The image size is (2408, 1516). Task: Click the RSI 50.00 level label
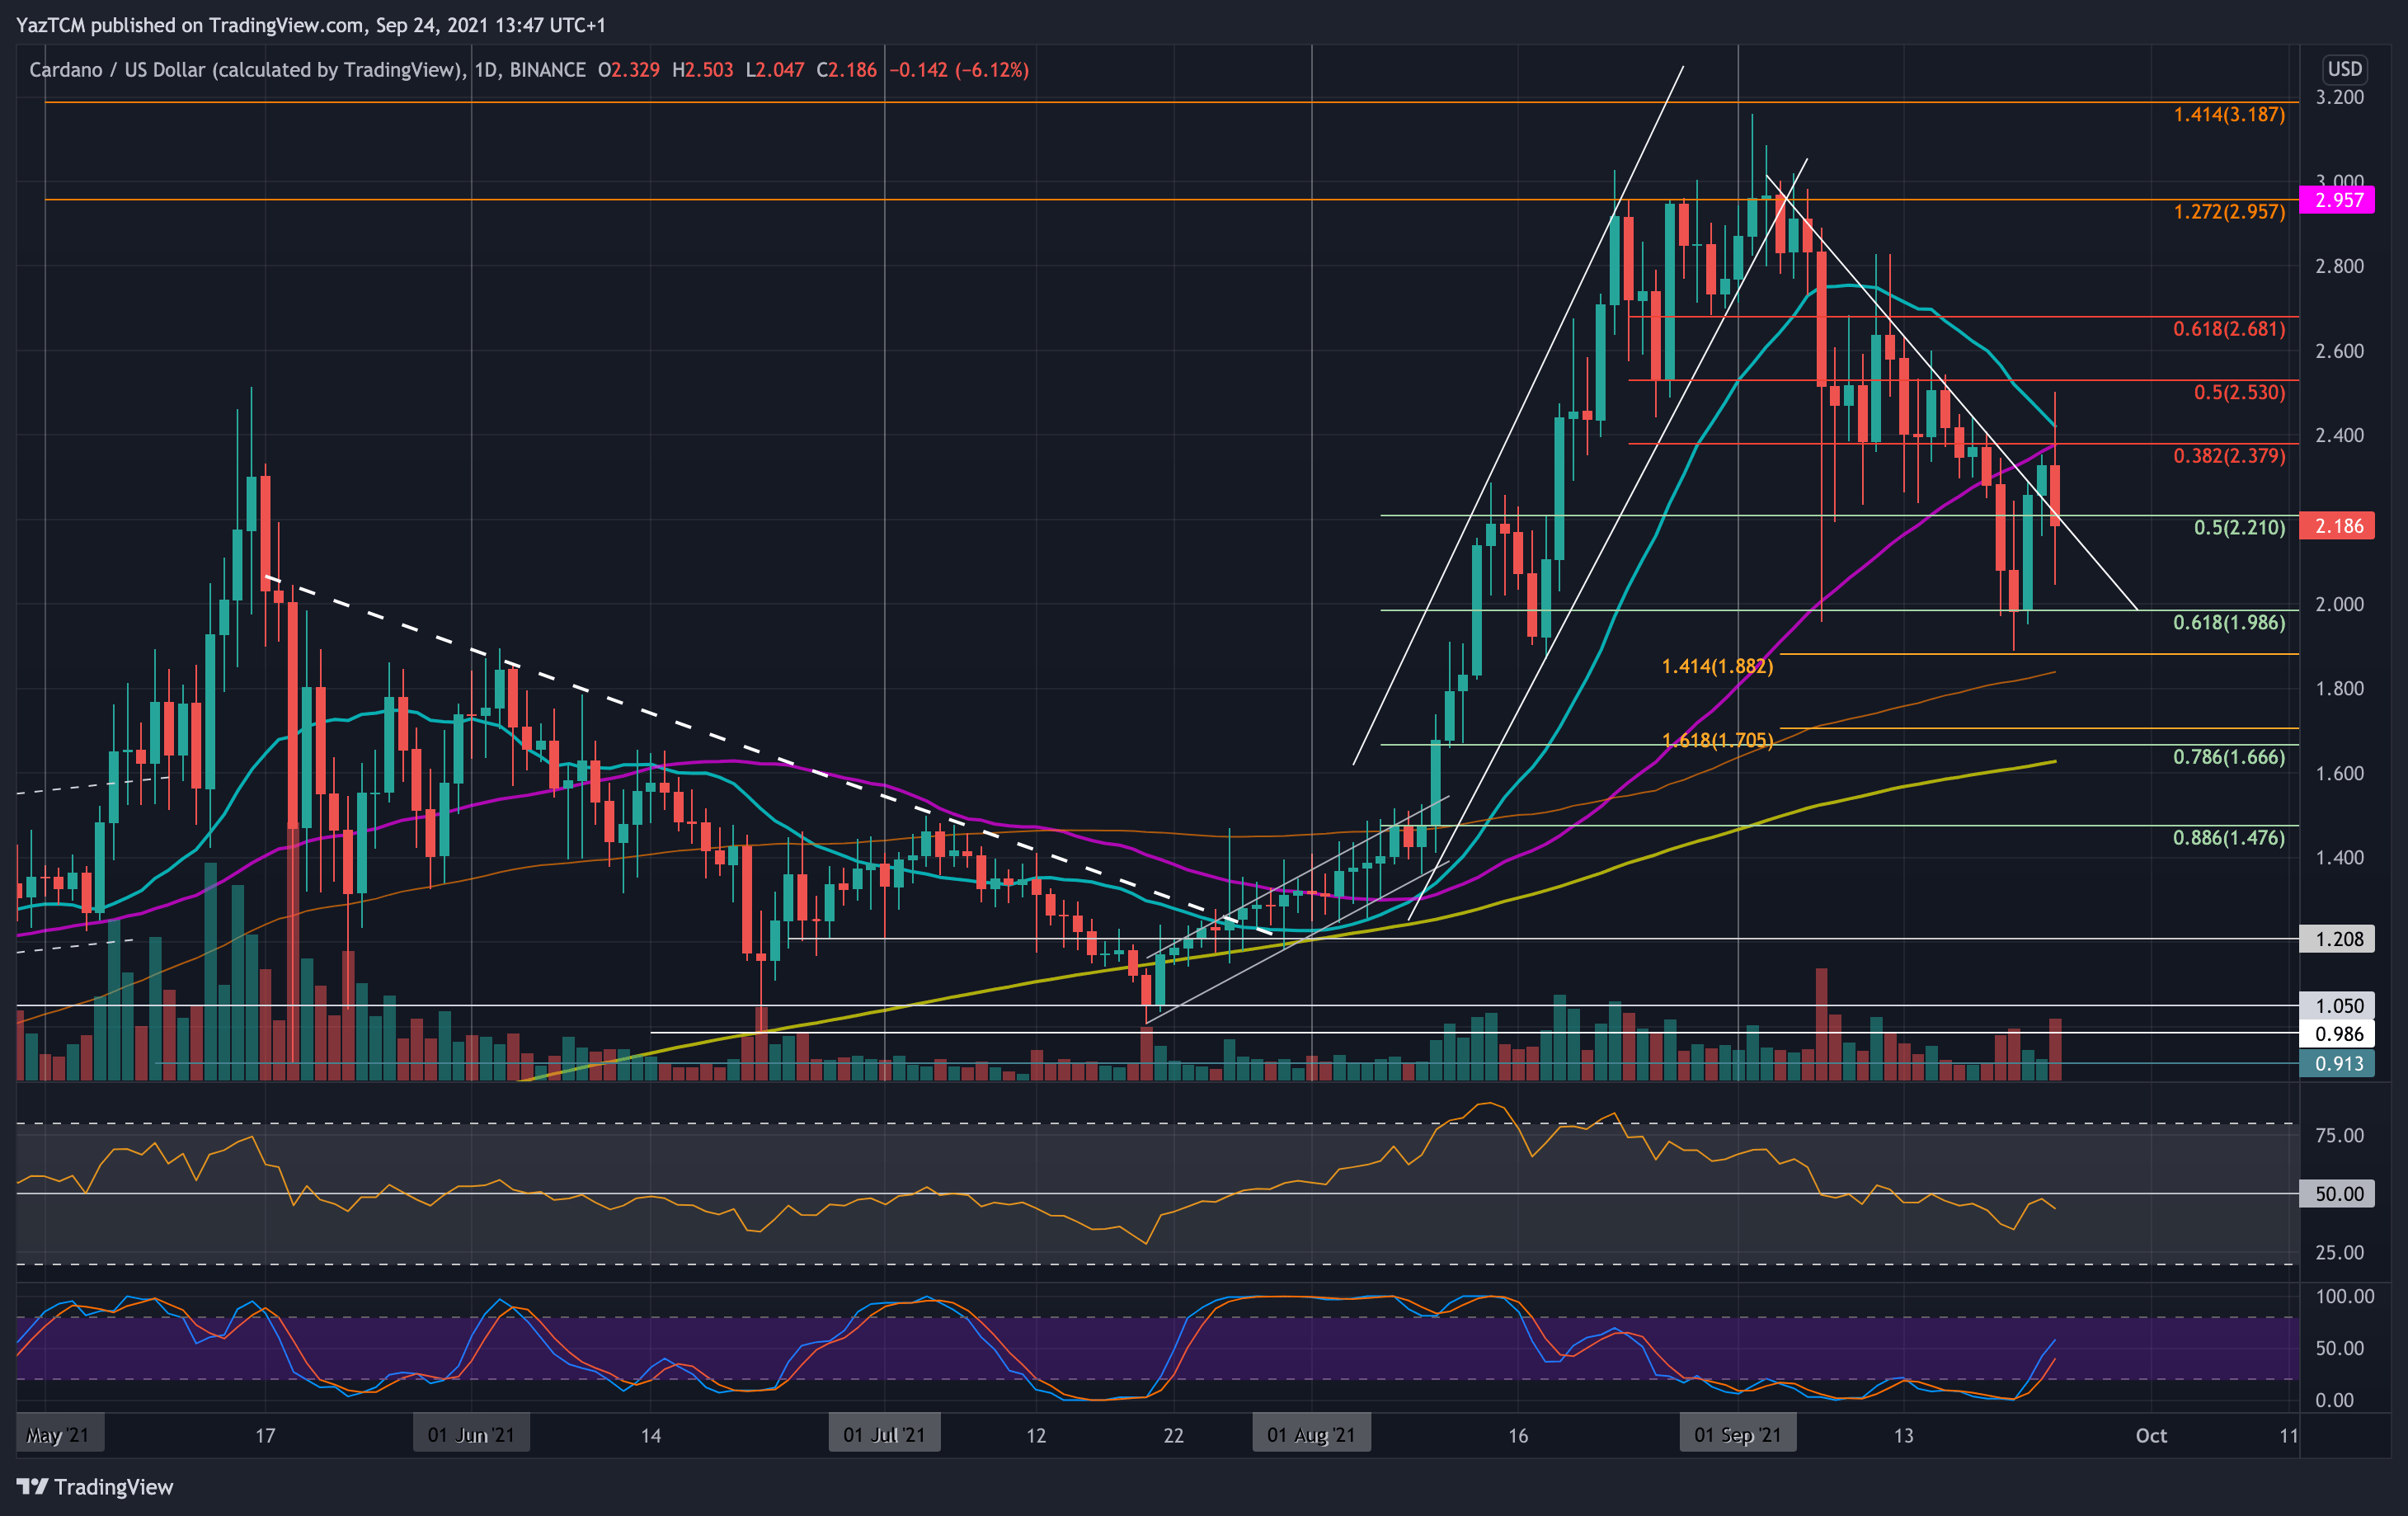pos(2337,1194)
